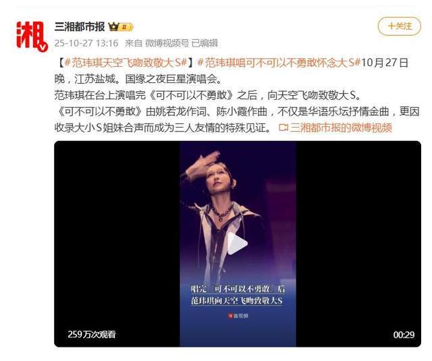This screenshot has width=432, height=361.
Task: Open 三湘都市报的微博视频 link
Action: (x=341, y=128)
